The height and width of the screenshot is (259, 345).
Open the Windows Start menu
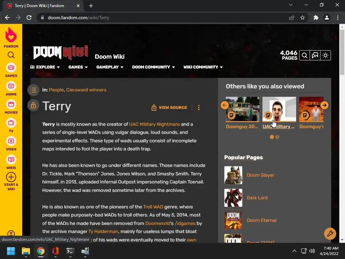11,251
